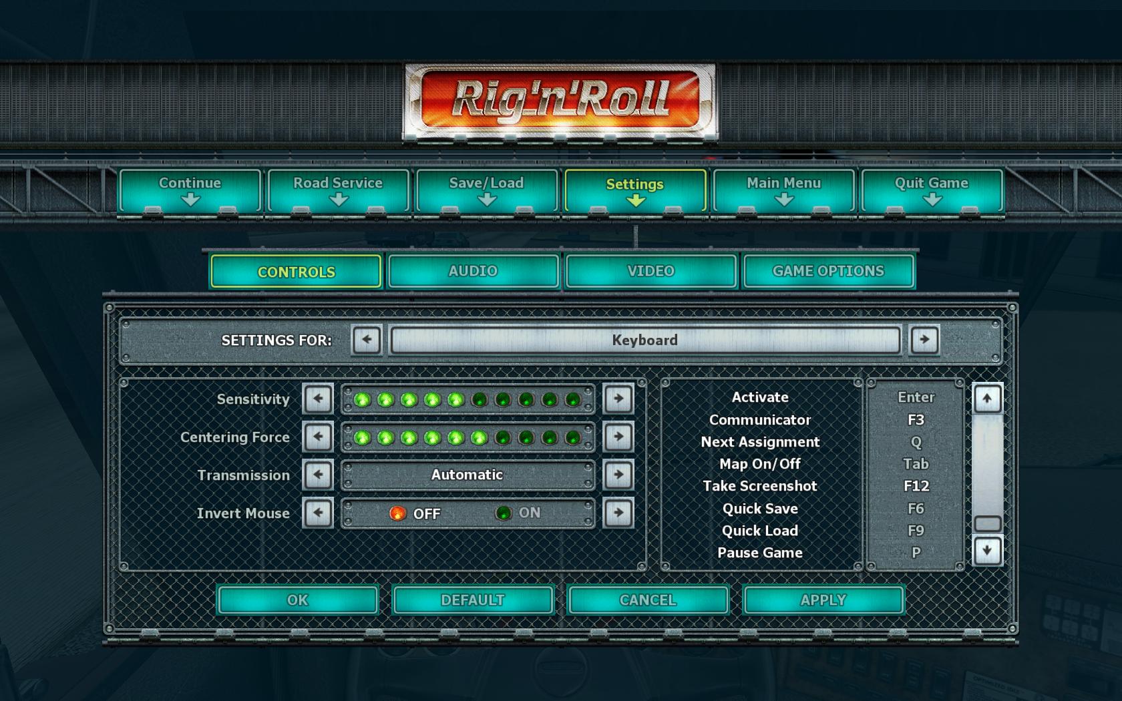The height and width of the screenshot is (701, 1122).
Task: Click the F6 key binding
Action: [x=916, y=509]
